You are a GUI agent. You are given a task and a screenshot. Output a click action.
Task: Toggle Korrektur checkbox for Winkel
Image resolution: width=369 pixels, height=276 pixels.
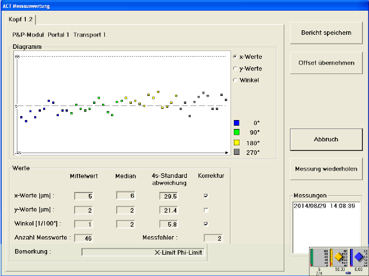[x=206, y=224]
